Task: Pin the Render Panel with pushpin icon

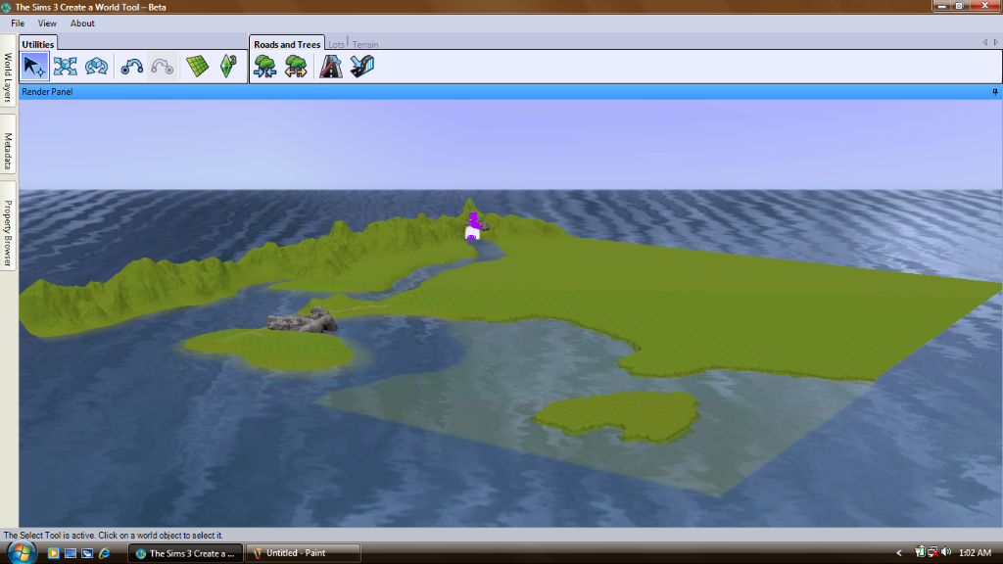Action: click(995, 92)
